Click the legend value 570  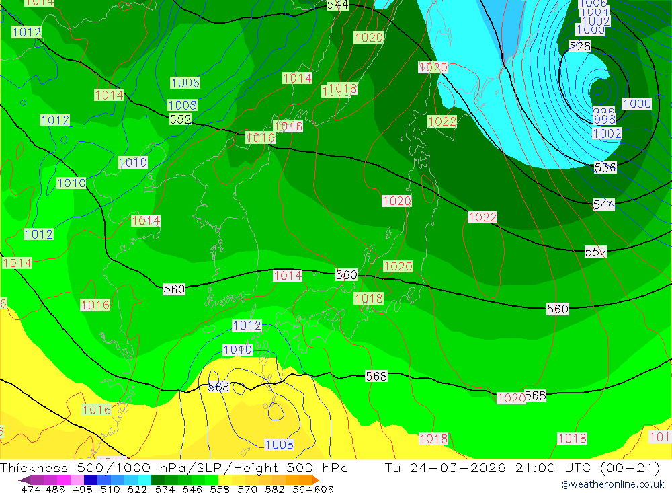pos(247,489)
